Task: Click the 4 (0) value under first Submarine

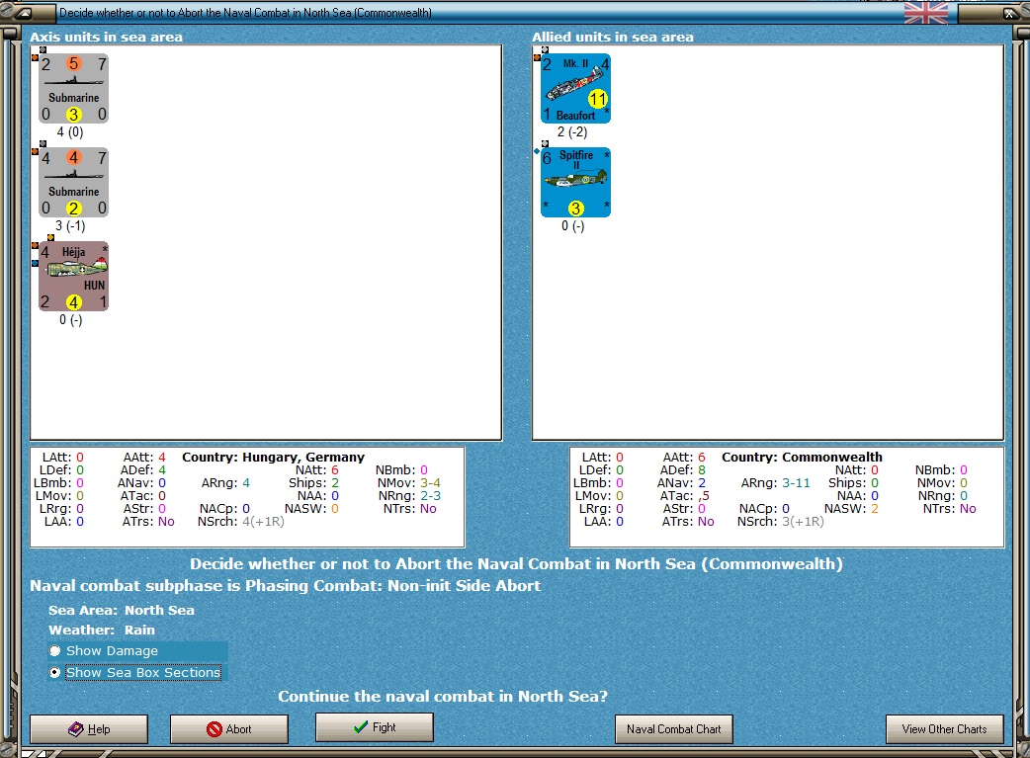Action: 70,132
